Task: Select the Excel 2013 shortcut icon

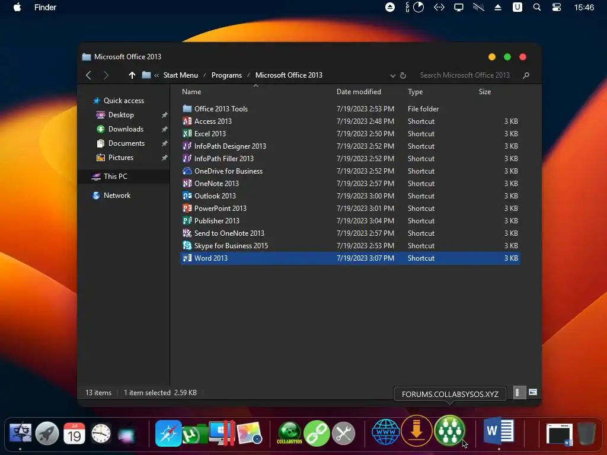Action: 187,133
